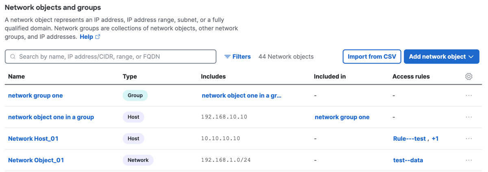Click the Filters funnel icon
This screenshot has height=172, width=488.
[x=227, y=57]
